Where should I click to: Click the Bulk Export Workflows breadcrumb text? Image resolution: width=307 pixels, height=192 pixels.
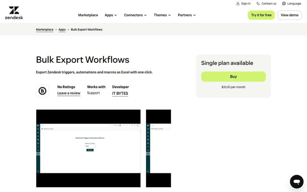click(x=87, y=30)
